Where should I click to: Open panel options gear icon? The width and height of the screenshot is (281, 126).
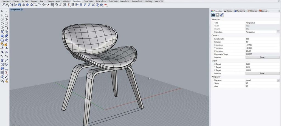tap(279, 11)
